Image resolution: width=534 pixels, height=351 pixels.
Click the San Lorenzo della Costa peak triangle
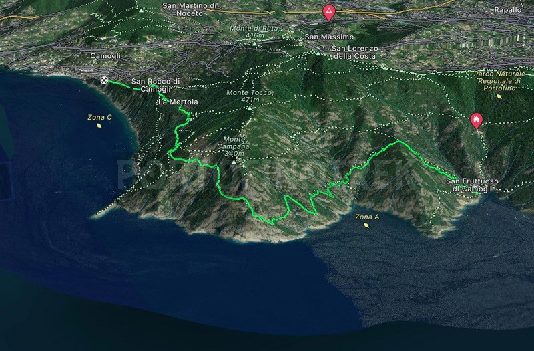(318, 53)
